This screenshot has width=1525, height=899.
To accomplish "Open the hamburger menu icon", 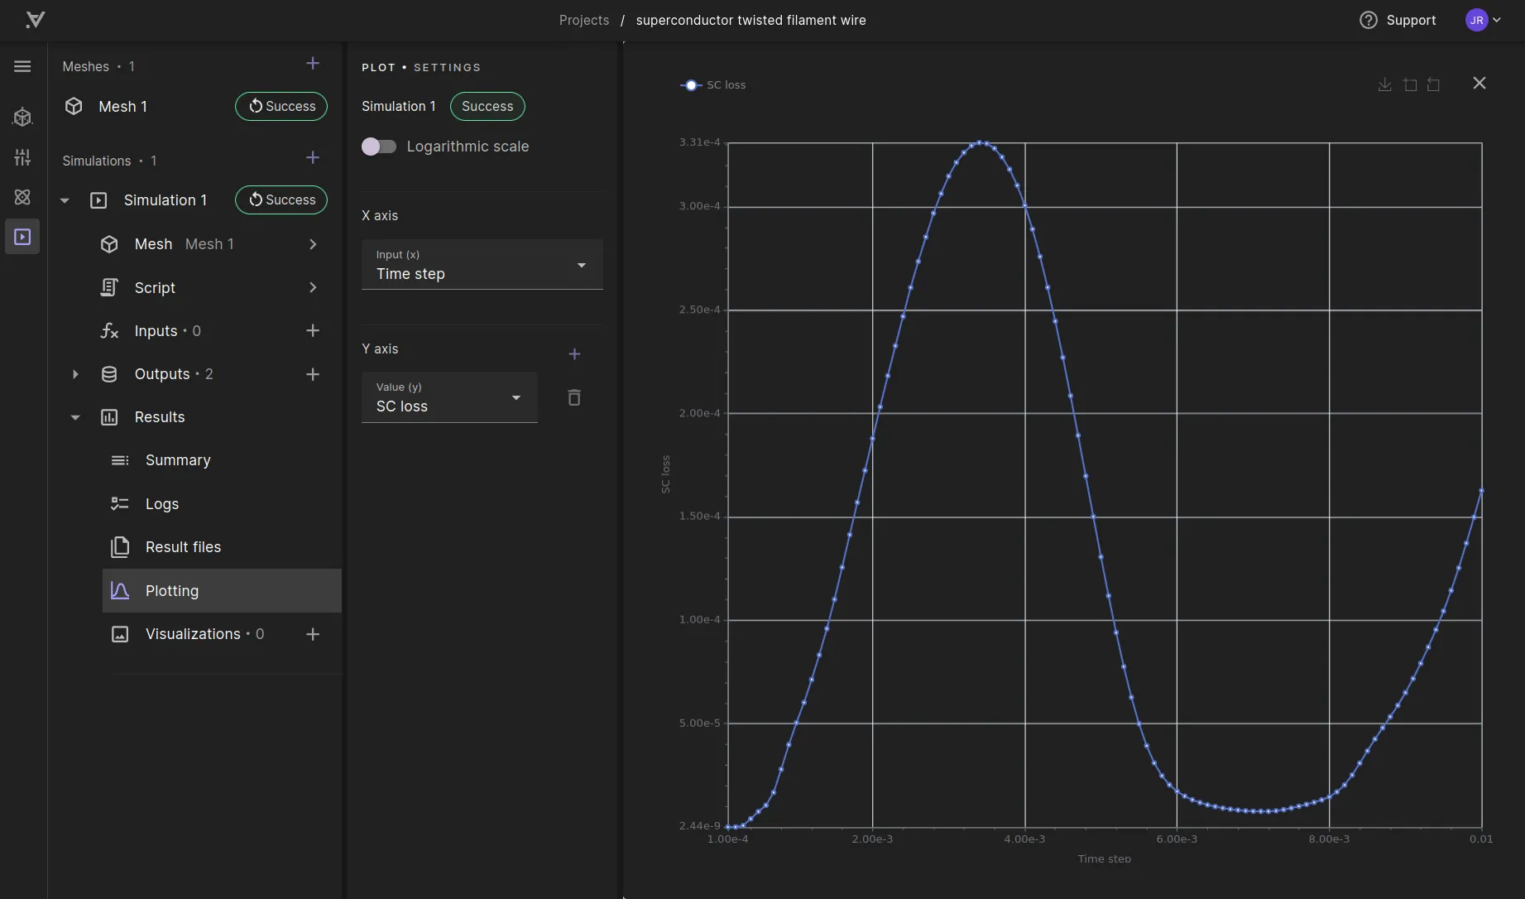I will [x=22, y=66].
